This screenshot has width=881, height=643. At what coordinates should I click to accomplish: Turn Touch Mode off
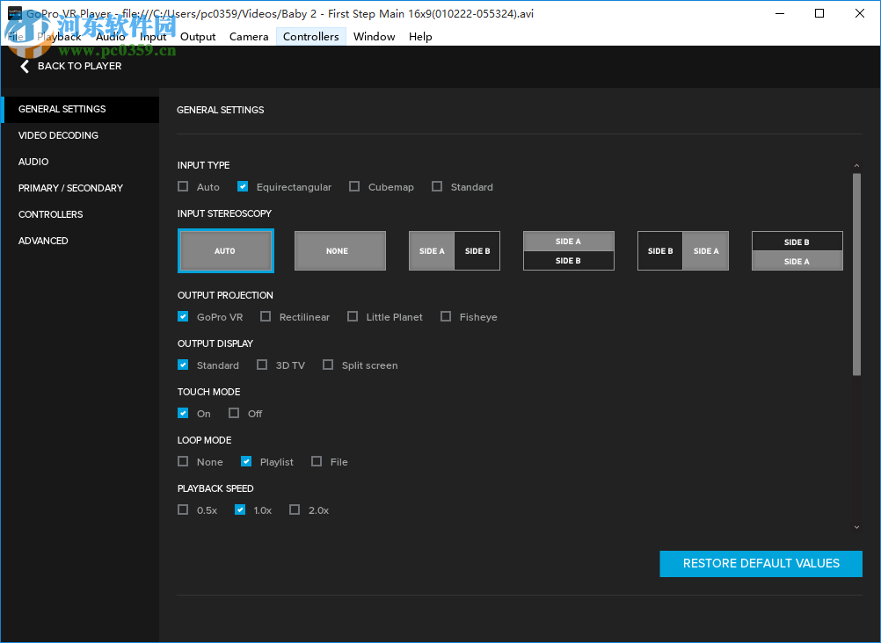235,413
